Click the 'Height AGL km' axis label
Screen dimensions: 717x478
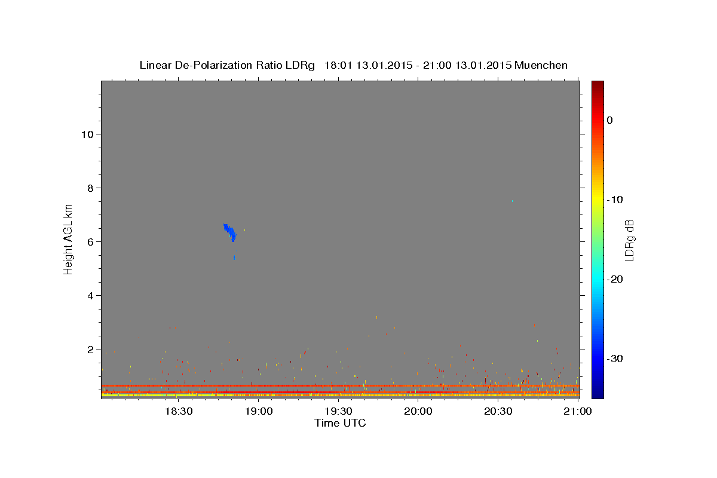[69, 238]
